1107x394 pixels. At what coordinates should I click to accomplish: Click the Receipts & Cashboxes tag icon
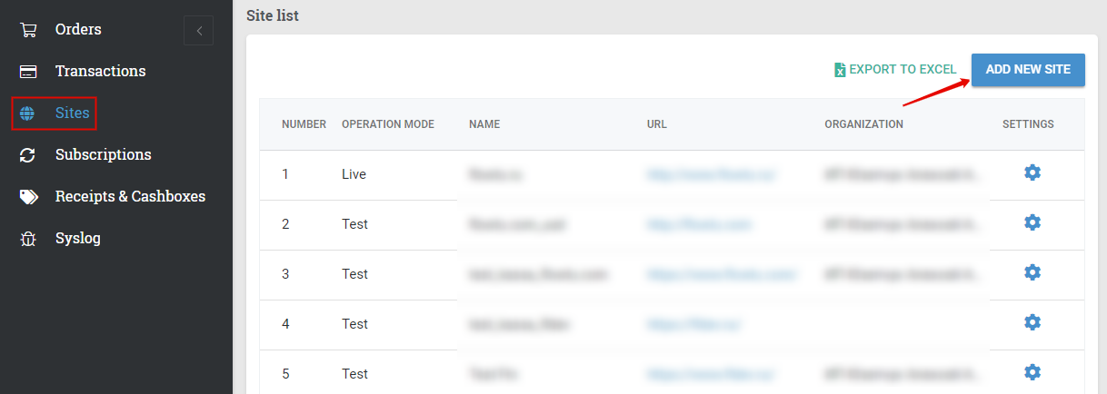(x=28, y=197)
